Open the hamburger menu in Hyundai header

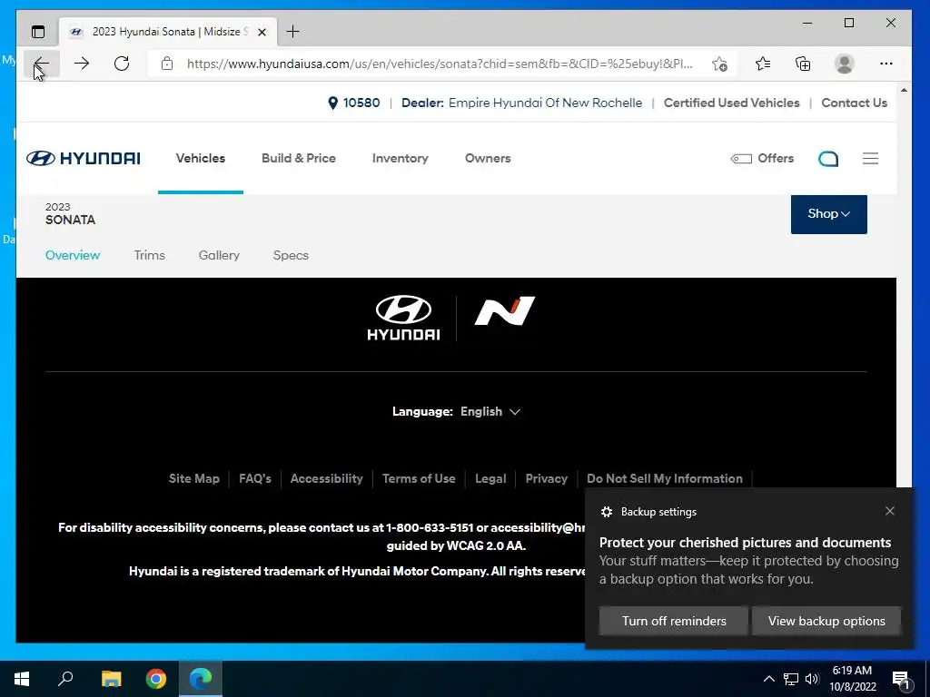coord(870,158)
